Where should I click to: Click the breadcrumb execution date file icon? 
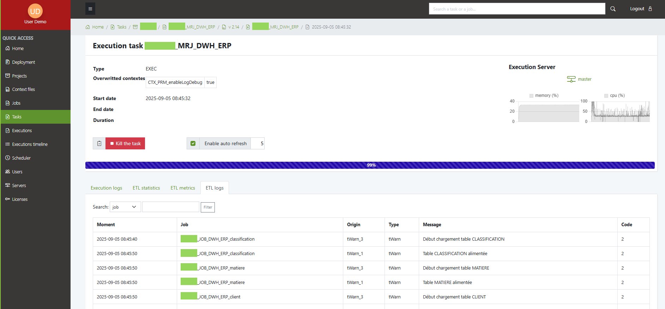click(307, 27)
